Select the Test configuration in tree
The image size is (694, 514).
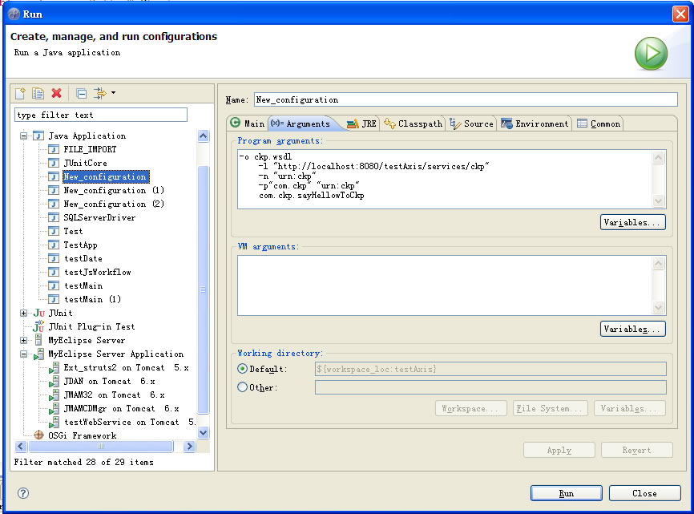(73, 231)
